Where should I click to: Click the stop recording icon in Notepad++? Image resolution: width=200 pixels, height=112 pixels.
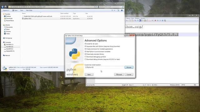(157, 21)
